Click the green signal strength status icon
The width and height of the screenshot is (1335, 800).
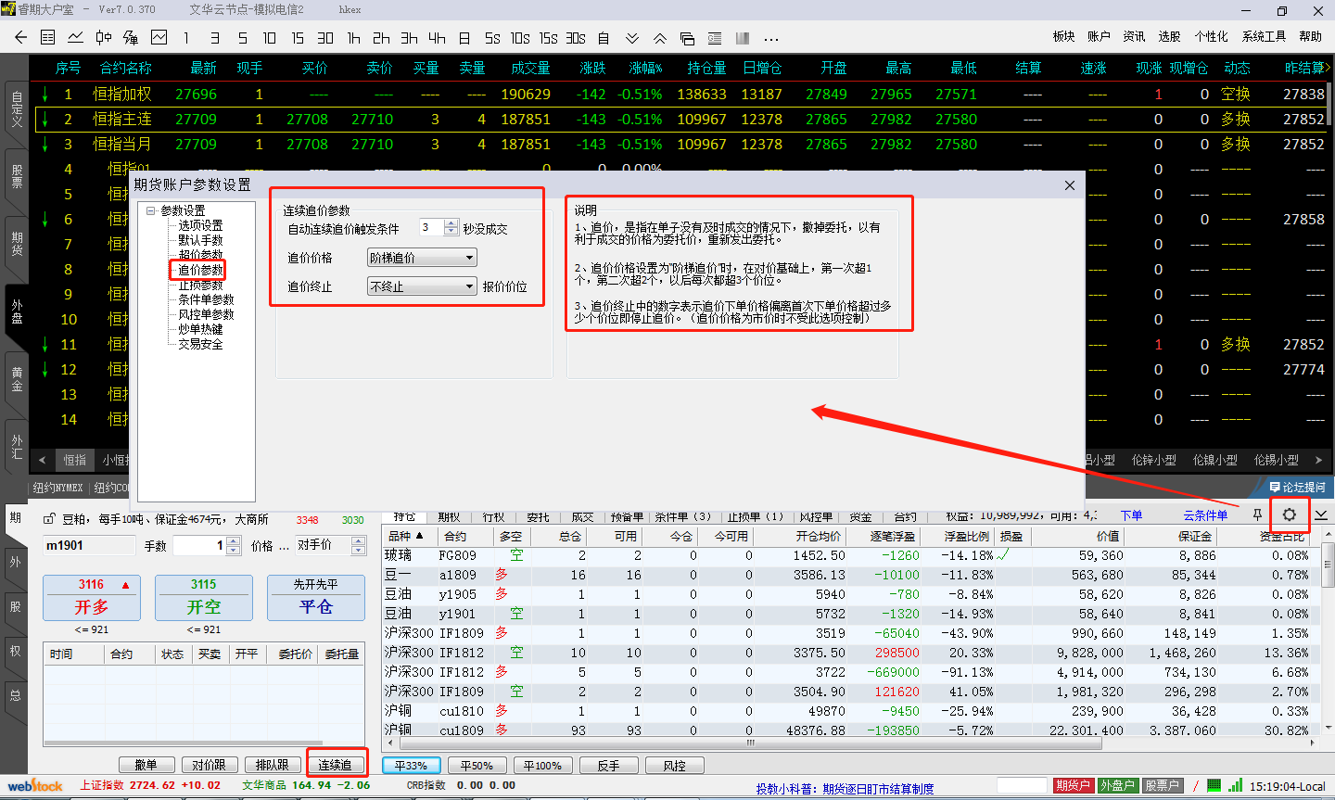(x=1235, y=785)
